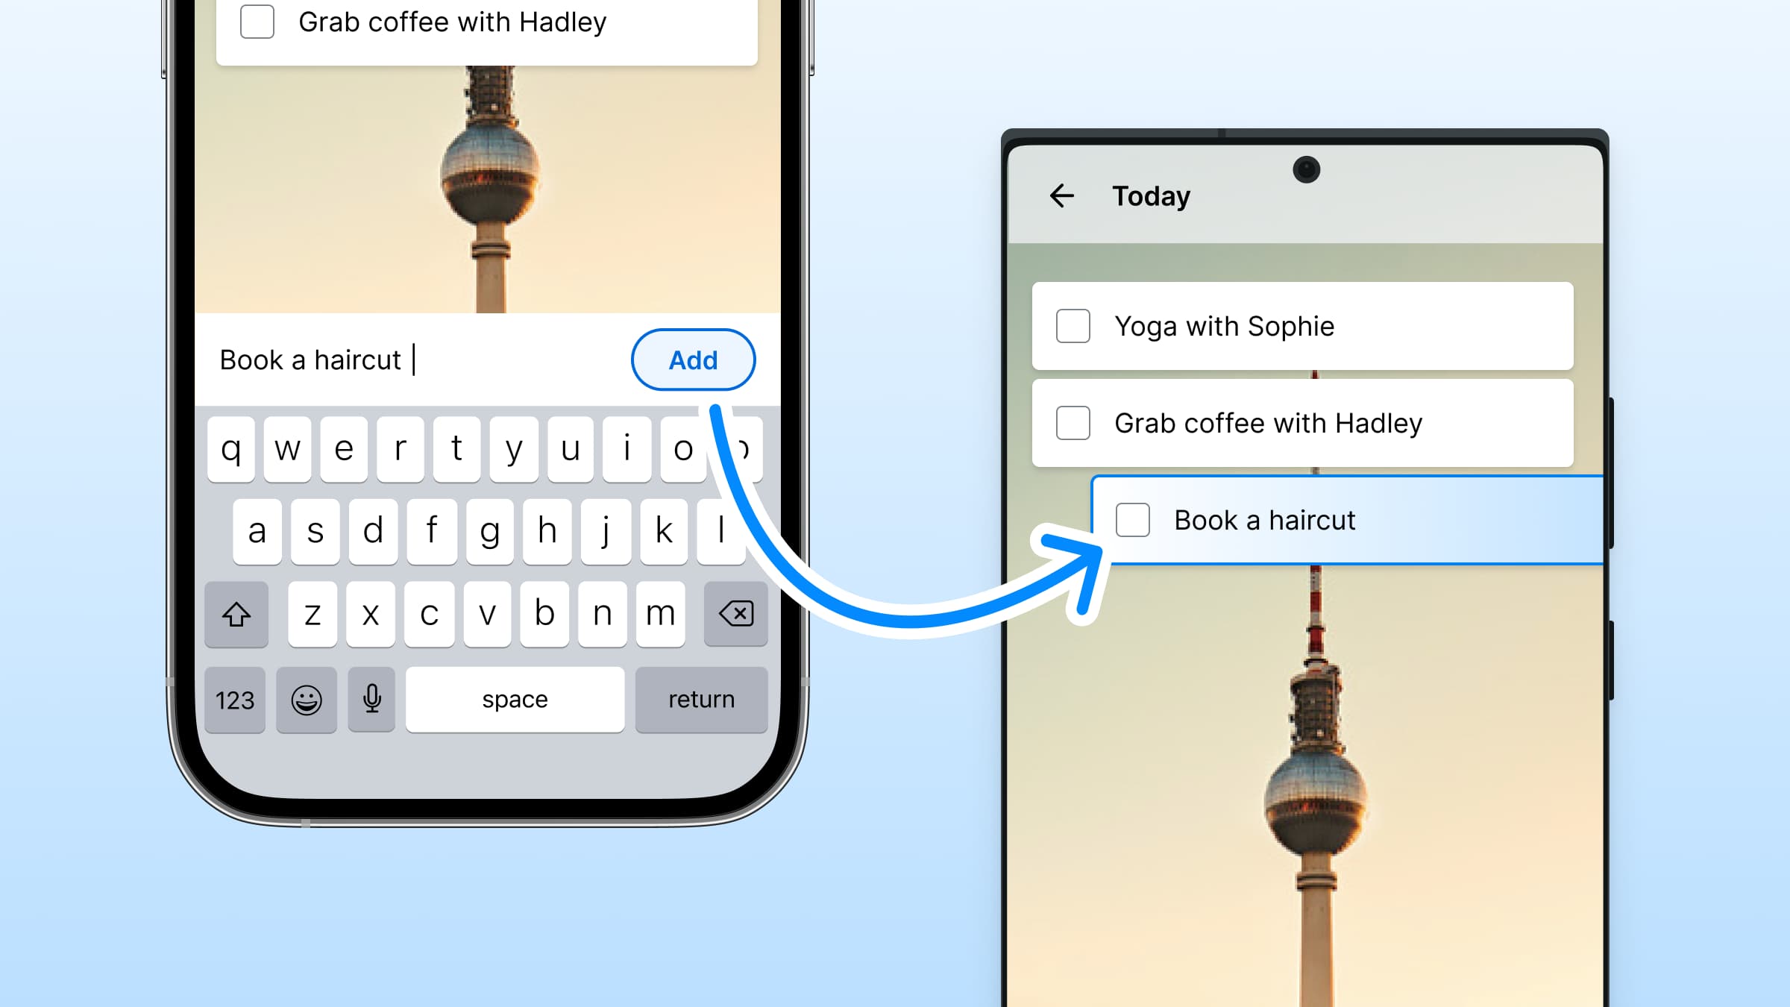Select the 123 numeric keyboard icon

coord(236,698)
